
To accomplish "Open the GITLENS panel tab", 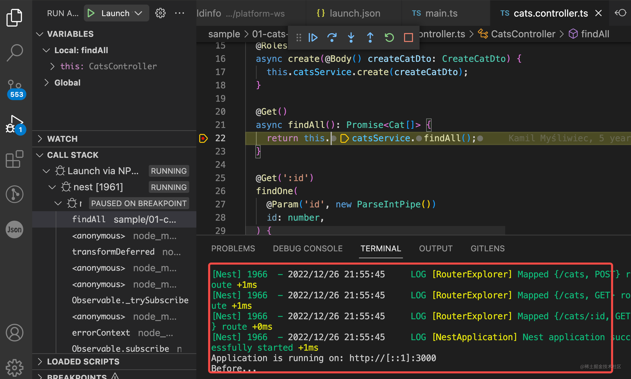I will (x=488, y=248).
